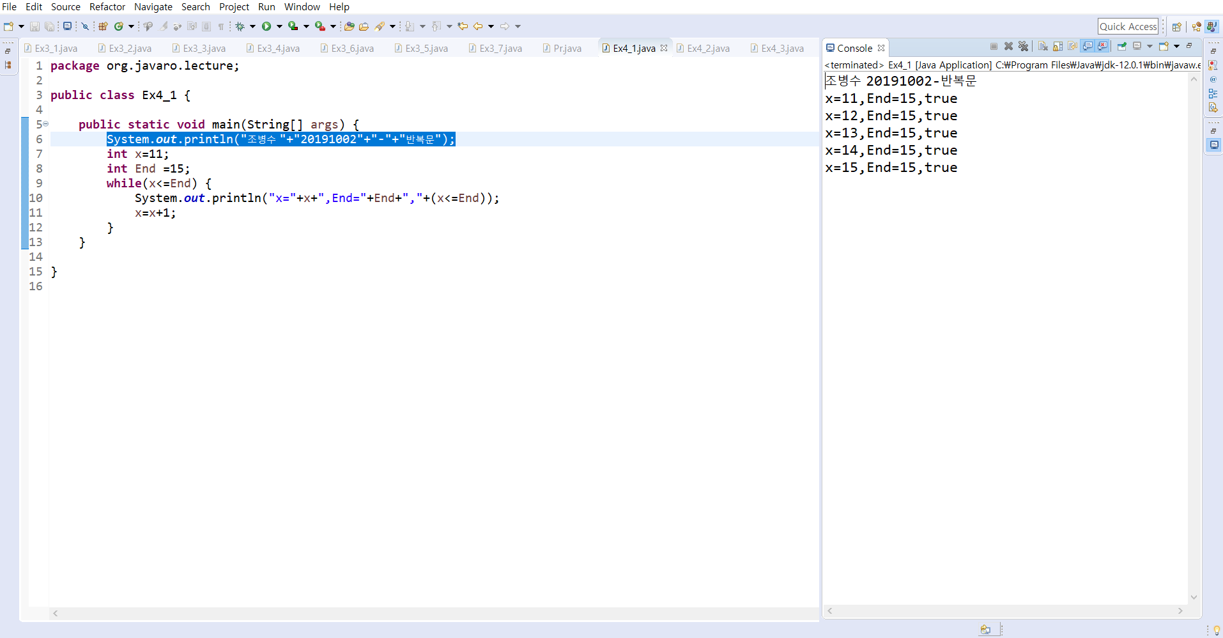The height and width of the screenshot is (638, 1223).
Task: Expand the New Java Class dropdown arrow
Action: [131, 26]
